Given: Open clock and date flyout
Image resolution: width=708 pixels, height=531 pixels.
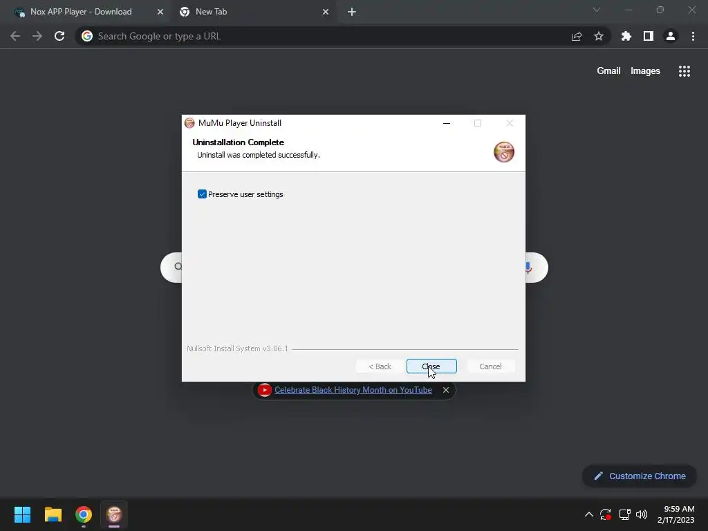Looking at the screenshot, I should 676,514.
